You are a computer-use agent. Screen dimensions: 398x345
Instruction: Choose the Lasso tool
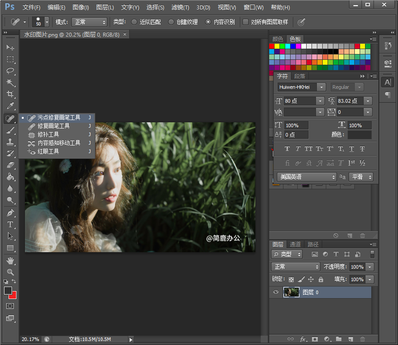[10, 71]
